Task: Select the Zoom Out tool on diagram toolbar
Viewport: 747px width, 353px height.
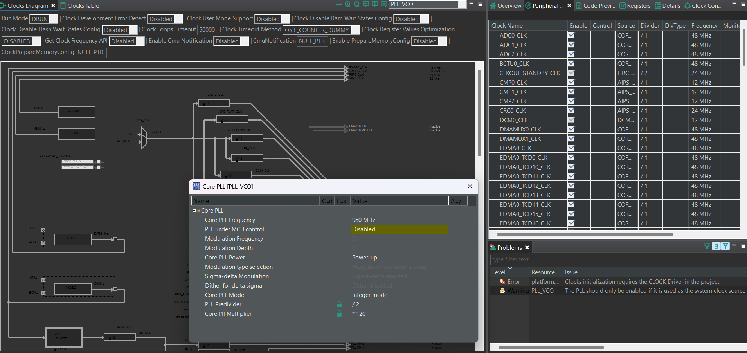Action: pyautogui.click(x=357, y=4)
